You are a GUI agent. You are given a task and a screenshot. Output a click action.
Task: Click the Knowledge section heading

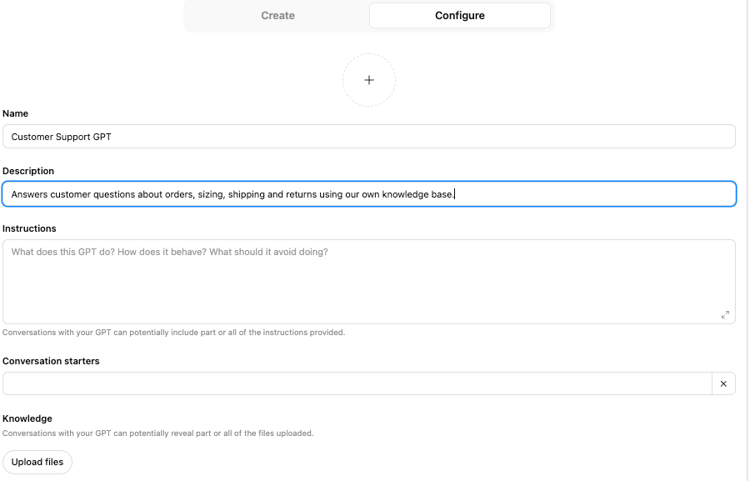pyautogui.click(x=27, y=418)
